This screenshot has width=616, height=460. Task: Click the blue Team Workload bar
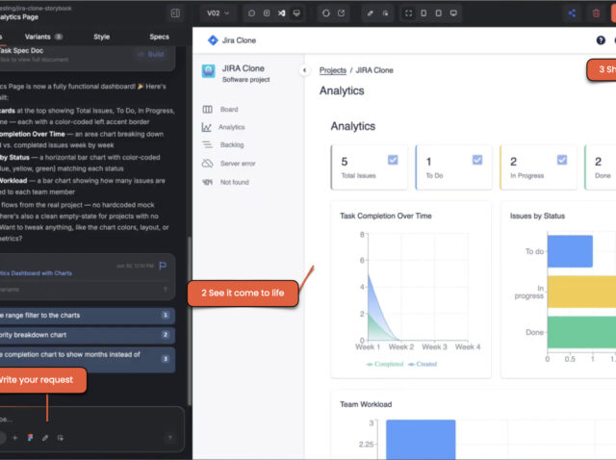coord(421,440)
